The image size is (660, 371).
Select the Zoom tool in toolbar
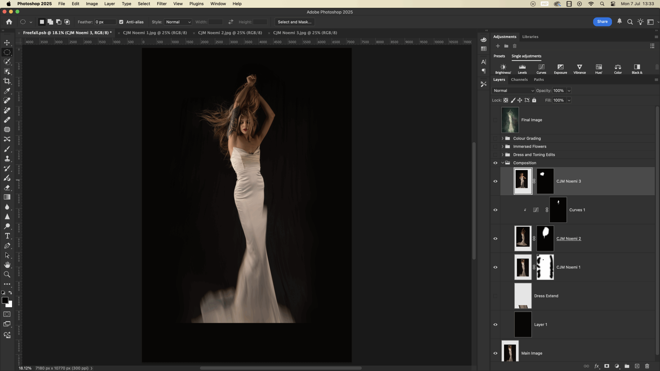7,275
